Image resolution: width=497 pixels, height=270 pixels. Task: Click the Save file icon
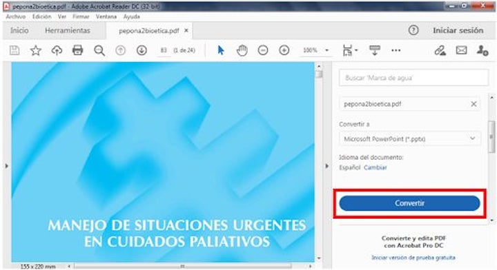click(x=14, y=50)
